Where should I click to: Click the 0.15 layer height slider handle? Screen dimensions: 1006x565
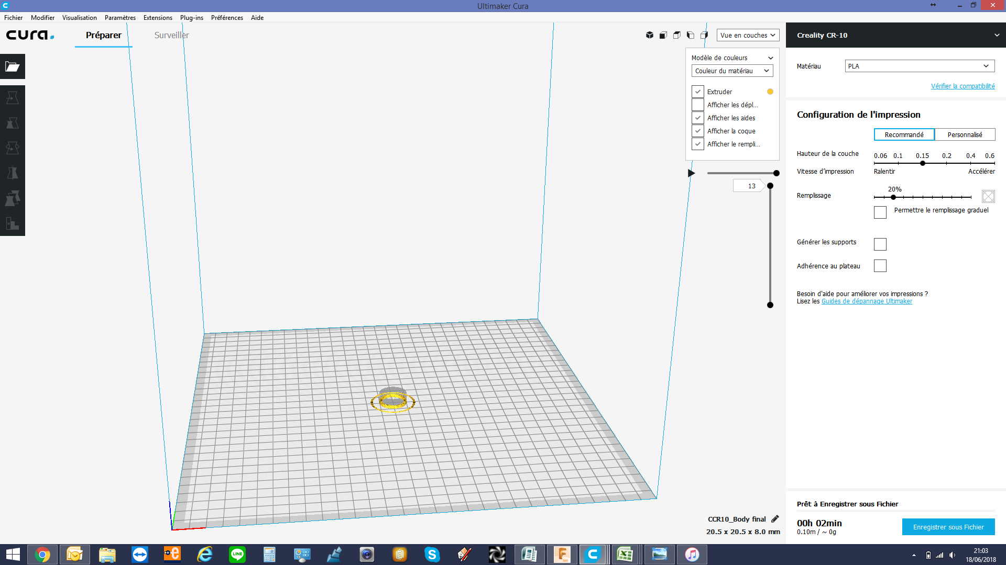coord(923,163)
